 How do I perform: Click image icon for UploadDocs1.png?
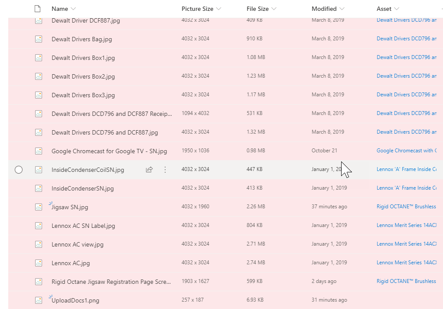(39, 300)
